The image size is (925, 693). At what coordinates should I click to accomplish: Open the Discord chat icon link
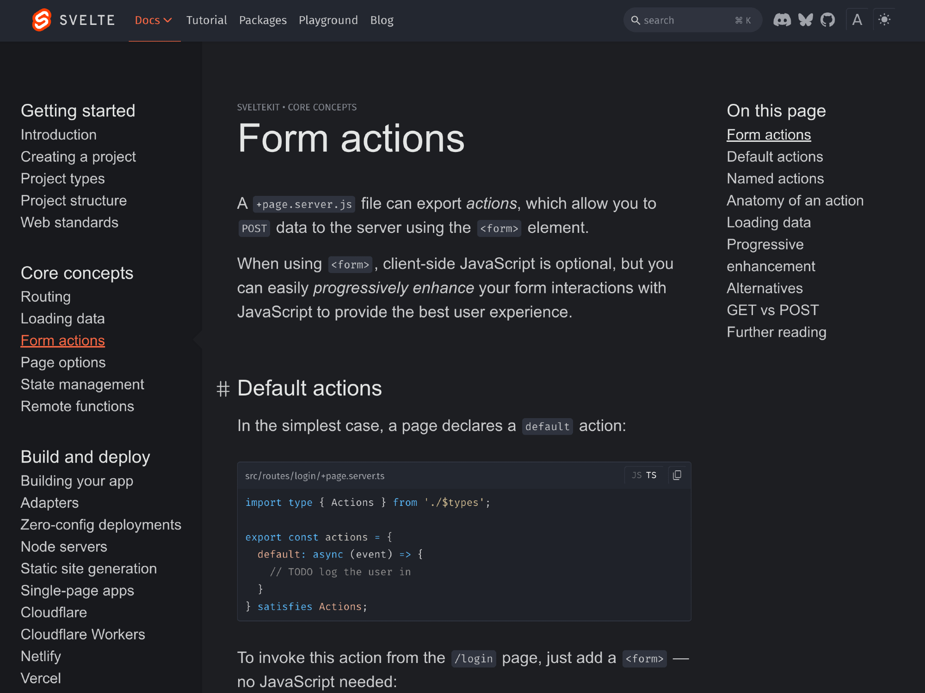click(782, 20)
